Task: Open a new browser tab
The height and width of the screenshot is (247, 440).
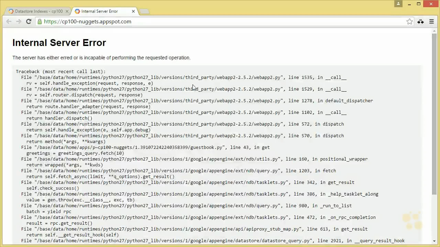Action: [145, 11]
